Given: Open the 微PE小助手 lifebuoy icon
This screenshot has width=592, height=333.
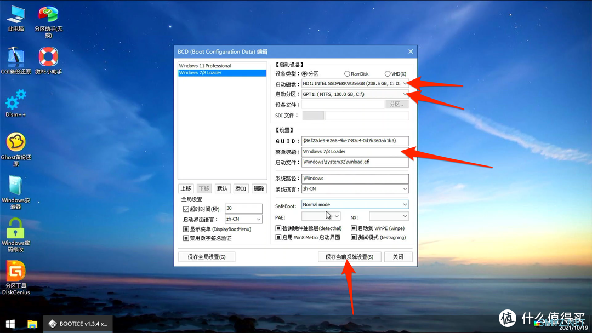Looking at the screenshot, I should (x=48, y=61).
